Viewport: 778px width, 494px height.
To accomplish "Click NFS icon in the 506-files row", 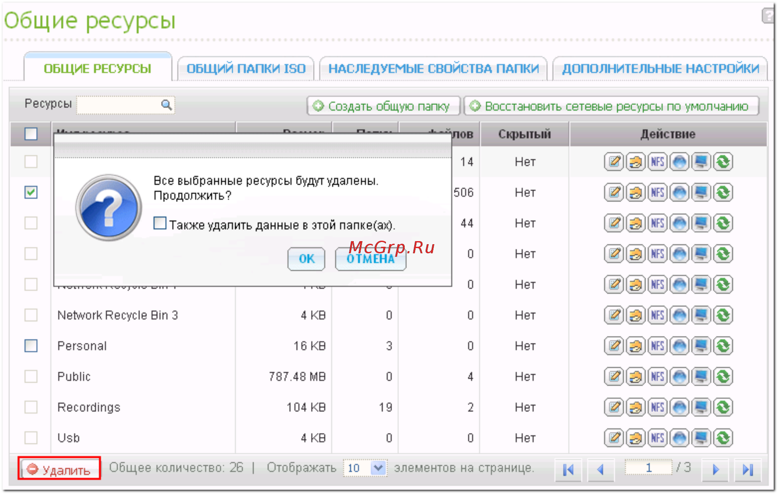I will click(x=658, y=192).
